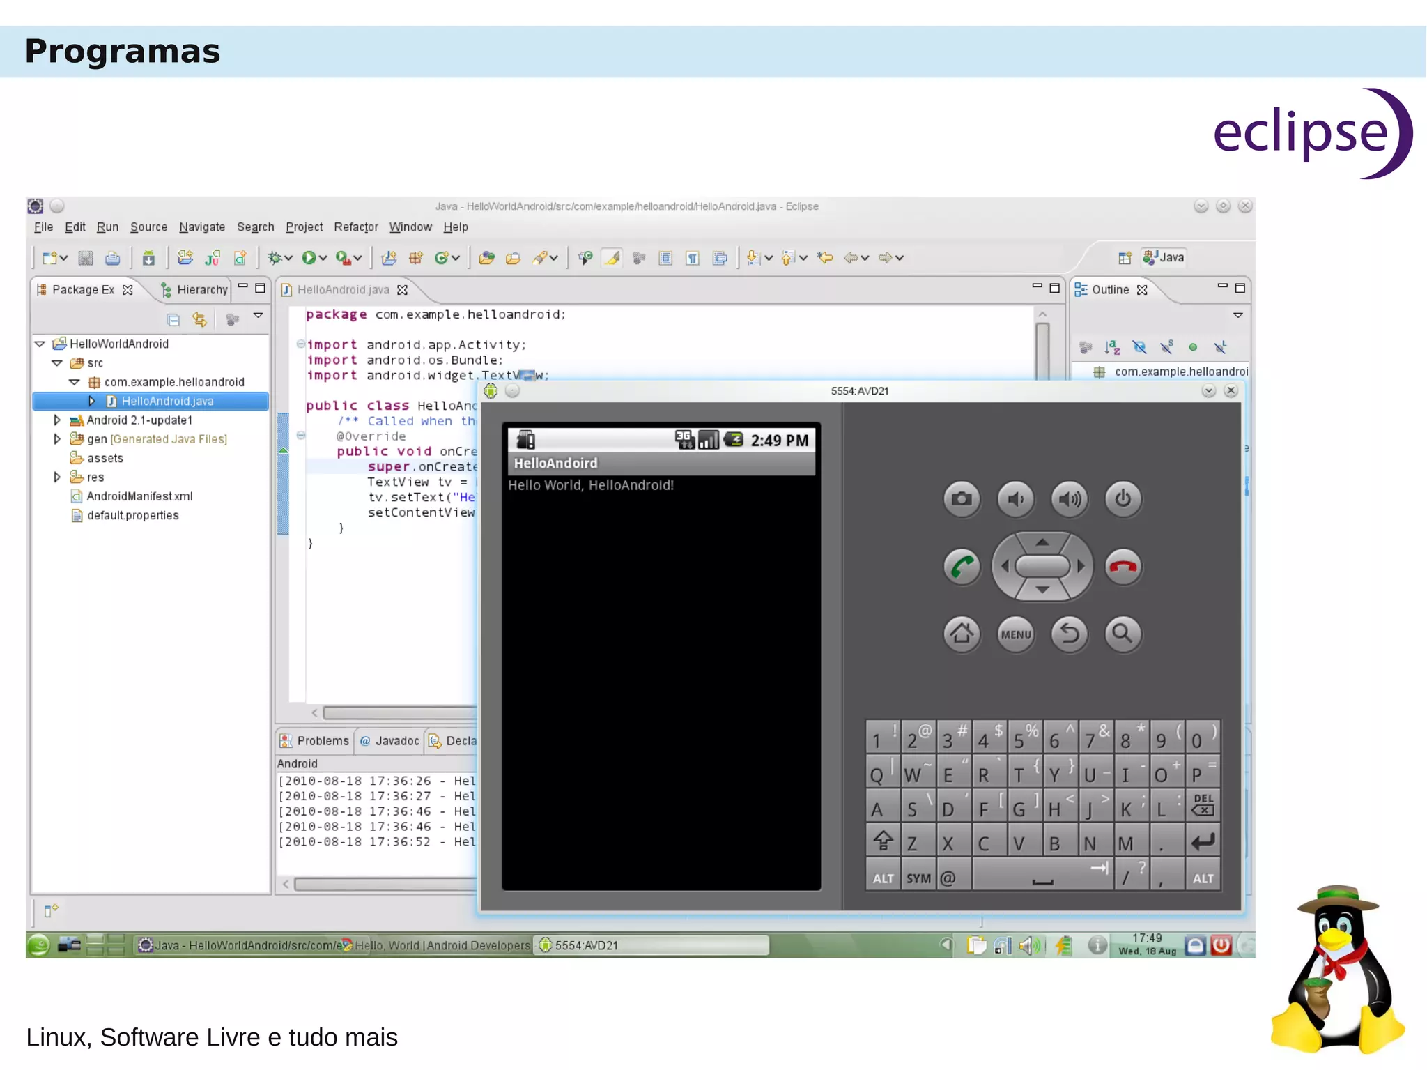Click the editor horizontal scrollbar

[x=399, y=713]
